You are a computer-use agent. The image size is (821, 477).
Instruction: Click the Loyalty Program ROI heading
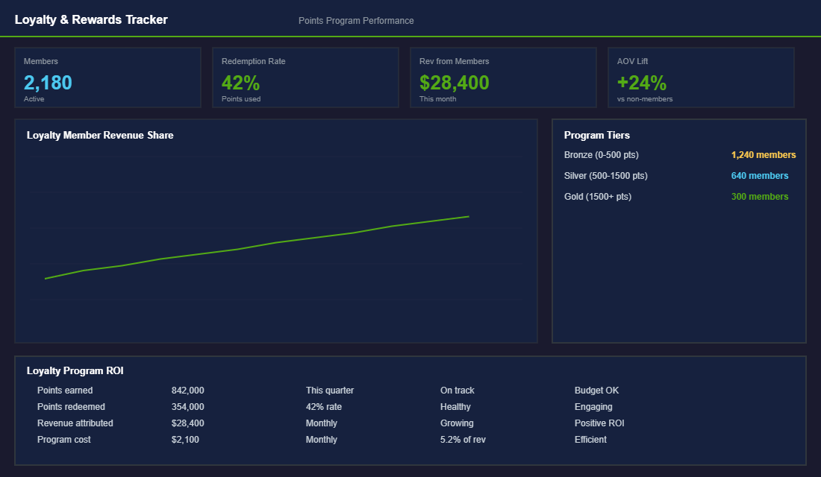point(75,370)
